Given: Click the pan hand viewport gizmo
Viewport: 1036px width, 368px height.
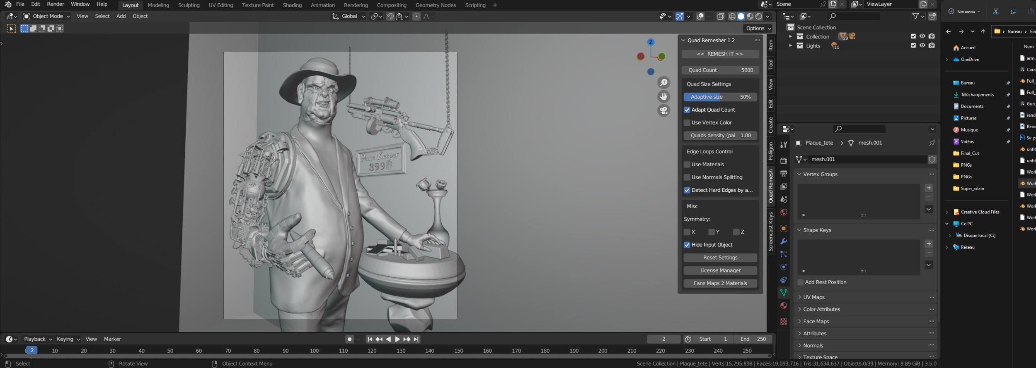Looking at the screenshot, I should point(663,97).
